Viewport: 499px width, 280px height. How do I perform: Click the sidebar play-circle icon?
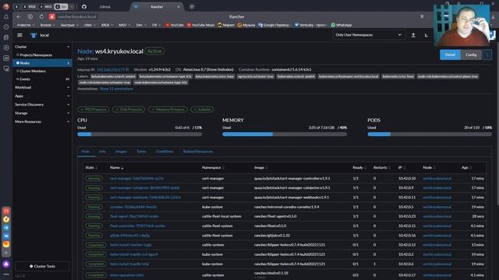point(6,47)
